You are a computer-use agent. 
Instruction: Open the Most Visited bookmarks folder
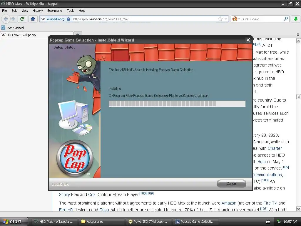click(x=12, y=28)
